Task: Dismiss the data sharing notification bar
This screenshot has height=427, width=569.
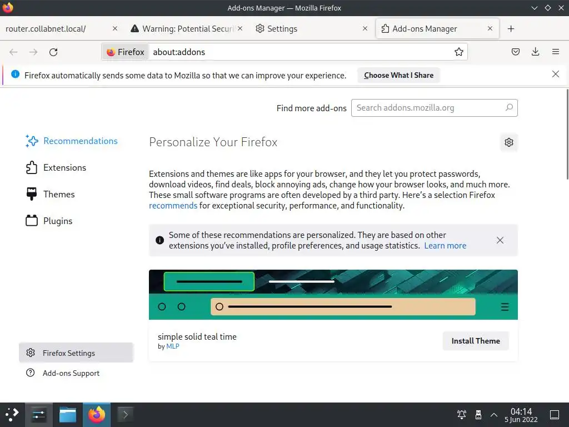Action: (x=555, y=75)
